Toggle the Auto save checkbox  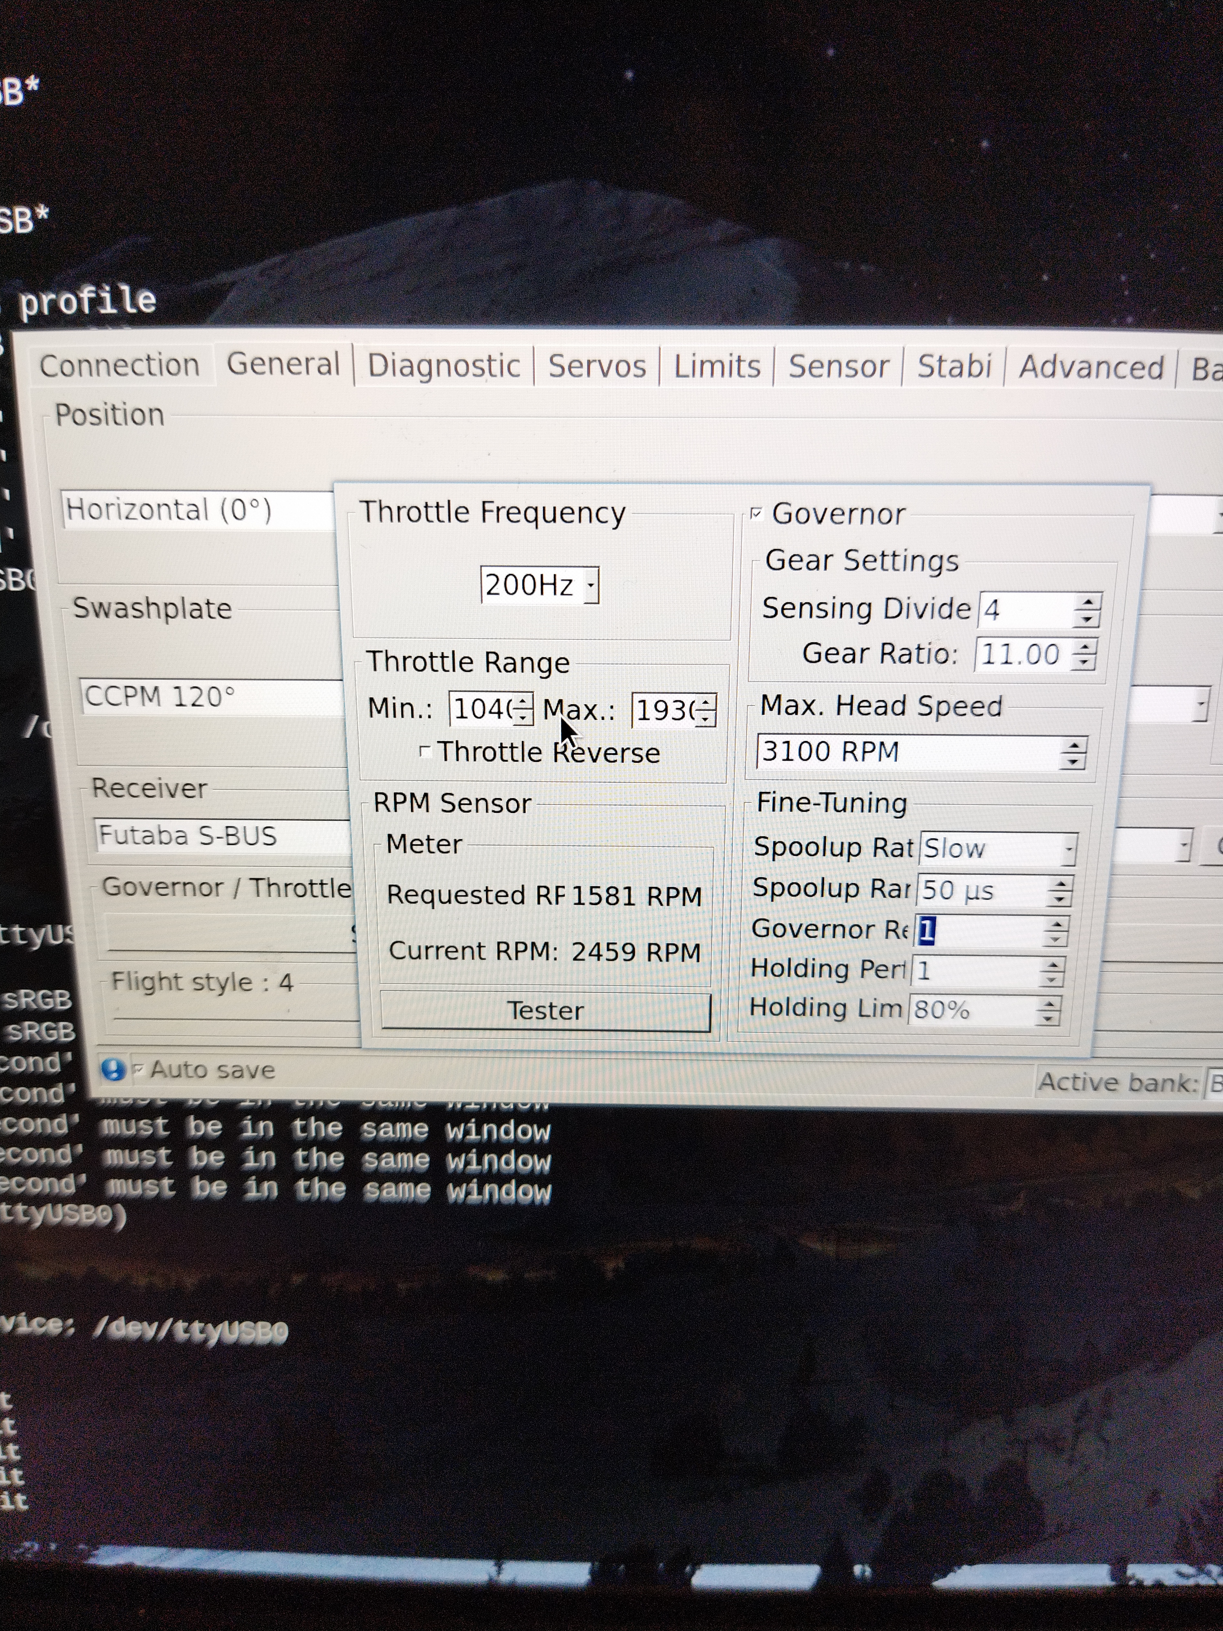[x=138, y=1069]
